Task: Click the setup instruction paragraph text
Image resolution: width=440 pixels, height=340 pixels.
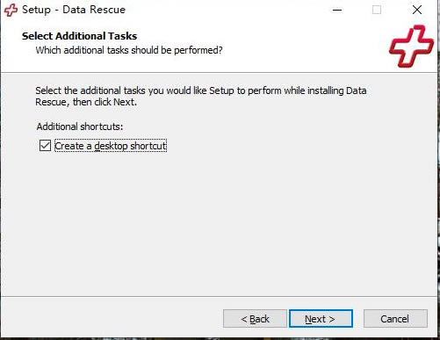Action: click(201, 97)
